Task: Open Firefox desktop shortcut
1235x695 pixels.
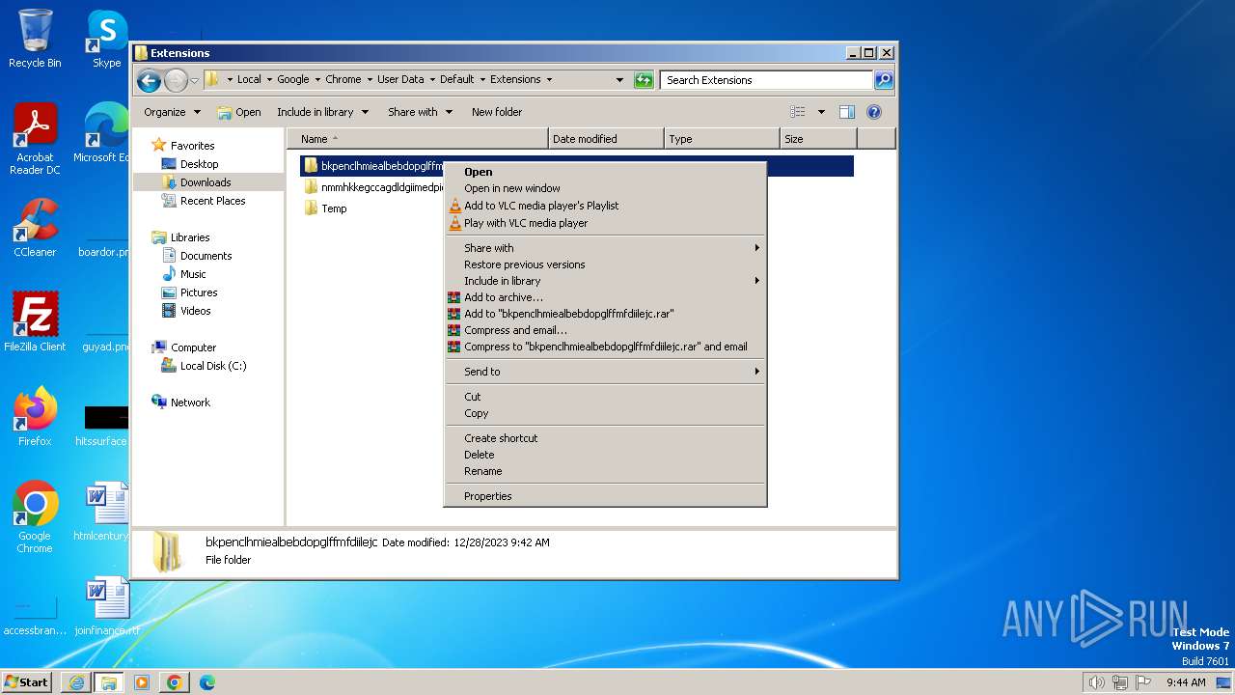Action: pyautogui.click(x=35, y=416)
